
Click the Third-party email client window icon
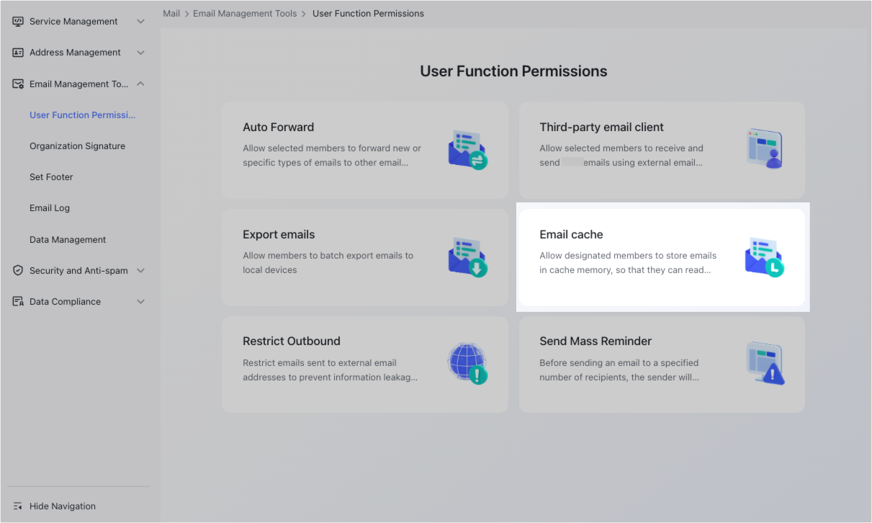click(765, 147)
